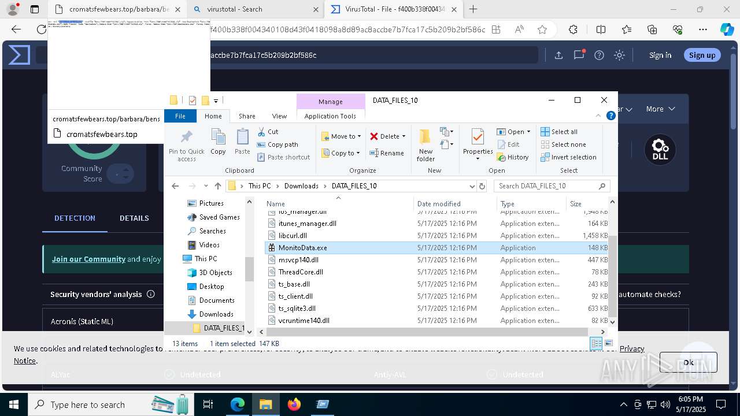Click Privacy Notice link

point(632,348)
